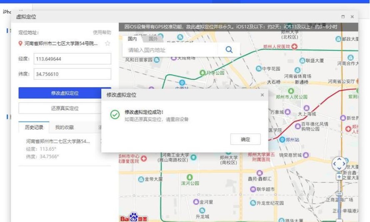
Task: Click the 修改虚拟定位成功! message text
Action: tap(144, 112)
